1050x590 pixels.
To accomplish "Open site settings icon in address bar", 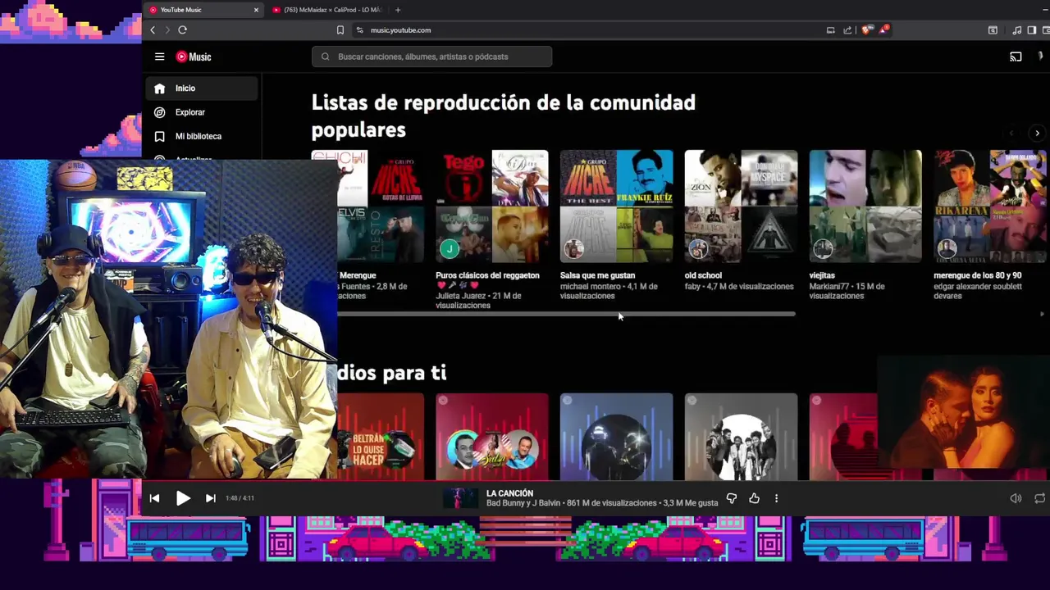I will [x=359, y=30].
